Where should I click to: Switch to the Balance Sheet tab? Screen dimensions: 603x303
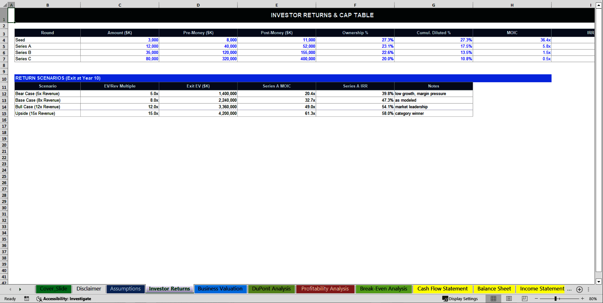pos(494,289)
